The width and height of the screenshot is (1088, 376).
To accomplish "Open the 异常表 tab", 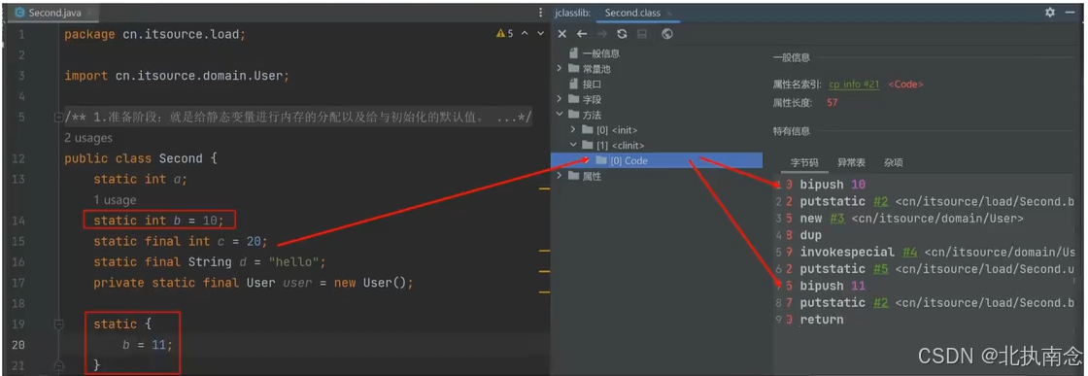I will pos(851,162).
